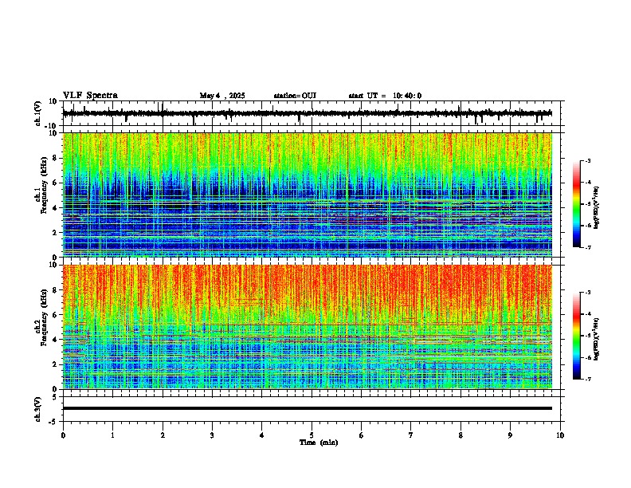Click time axis tick label "5"

(312, 435)
